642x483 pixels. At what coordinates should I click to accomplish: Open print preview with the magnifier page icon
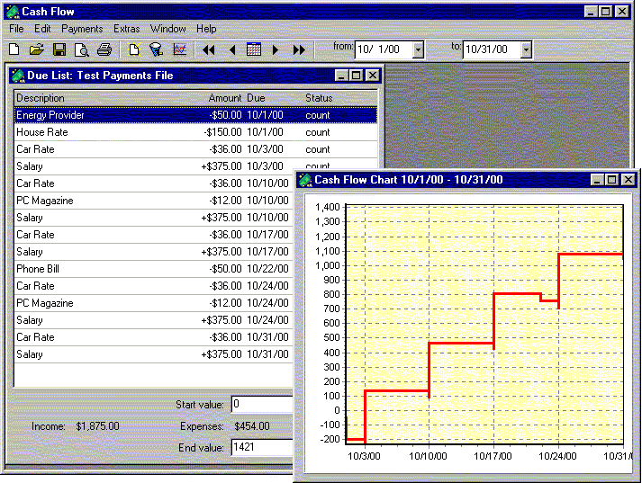82,49
